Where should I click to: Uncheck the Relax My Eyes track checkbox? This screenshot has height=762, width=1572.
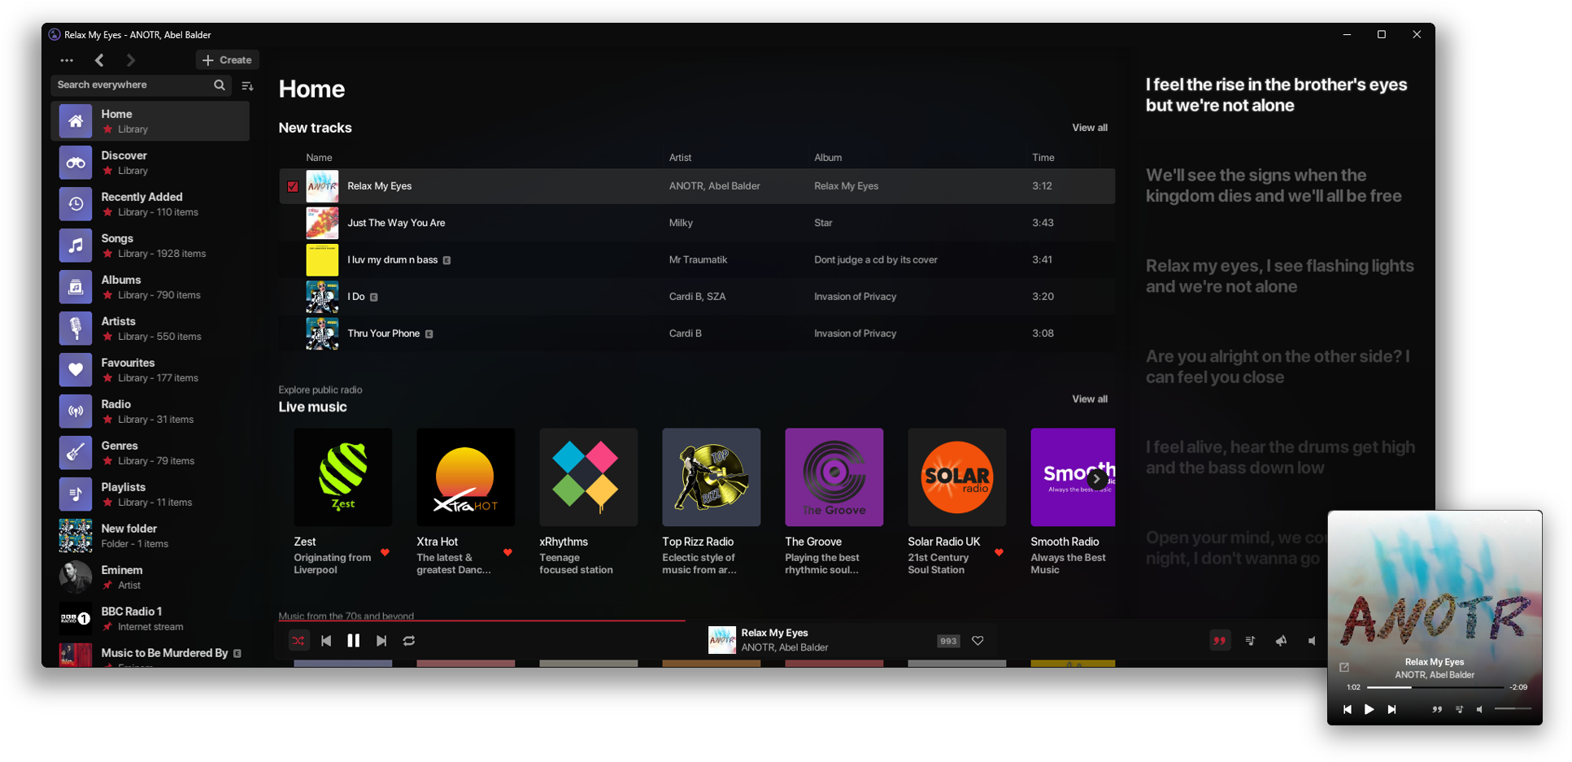(293, 186)
